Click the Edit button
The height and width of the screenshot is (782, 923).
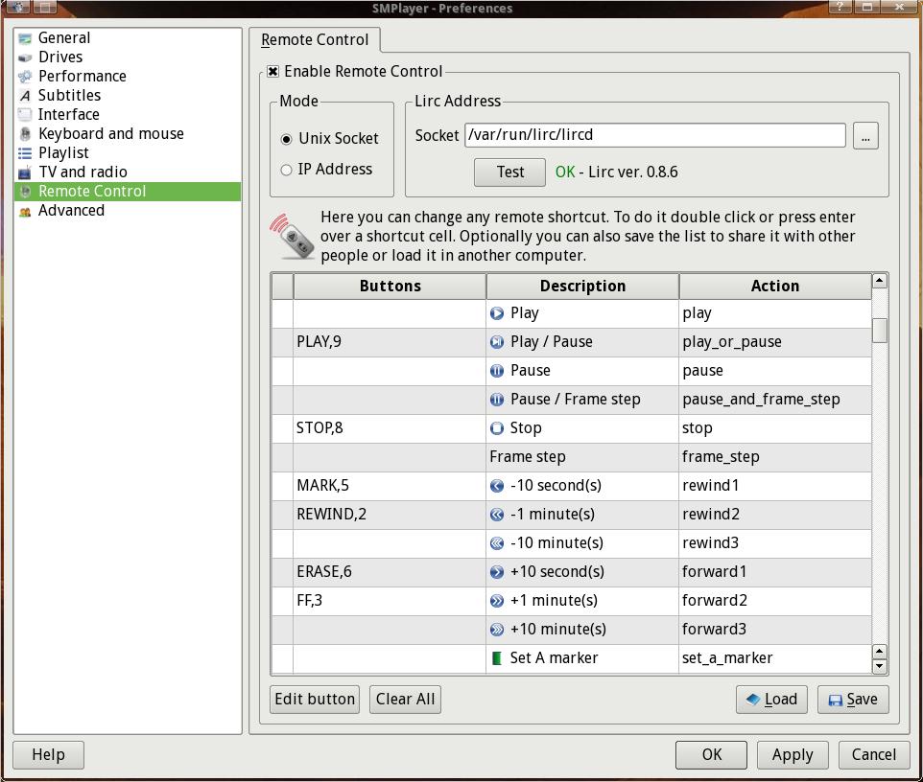[315, 699]
